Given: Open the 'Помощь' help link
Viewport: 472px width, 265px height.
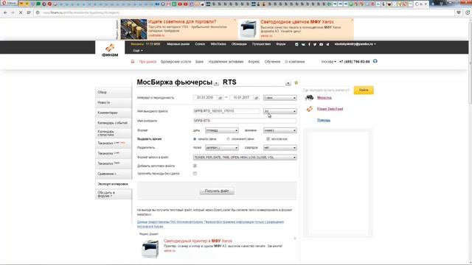Looking at the screenshot, I should click(324, 120).
